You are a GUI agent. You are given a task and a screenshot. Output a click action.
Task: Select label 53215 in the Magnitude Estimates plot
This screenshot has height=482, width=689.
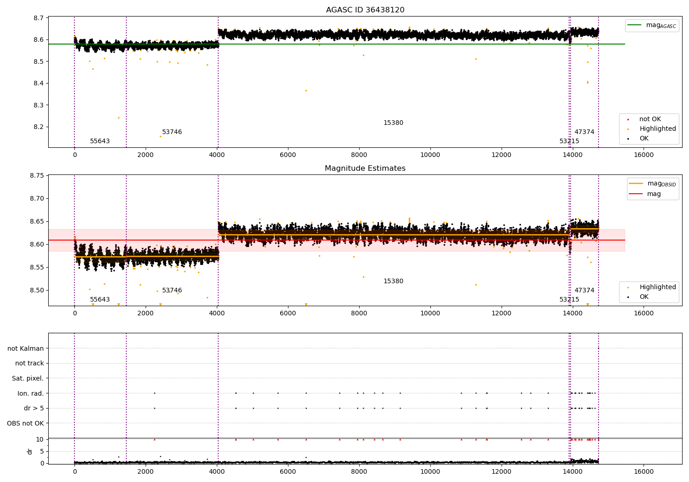(x=570, y=300)
